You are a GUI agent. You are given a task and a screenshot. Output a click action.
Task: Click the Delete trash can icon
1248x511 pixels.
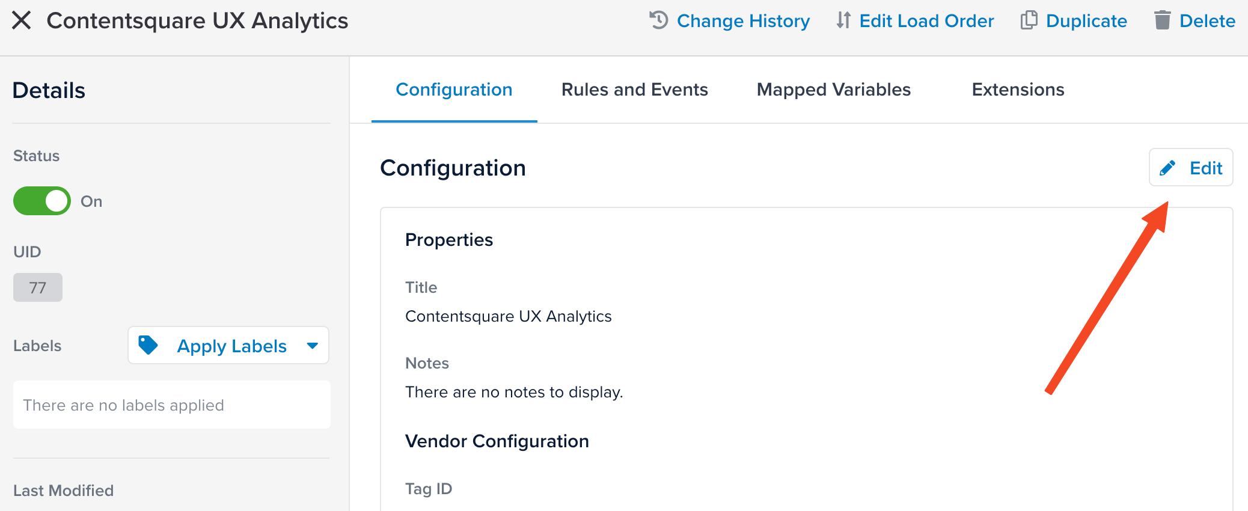[x=1163, y=20]
